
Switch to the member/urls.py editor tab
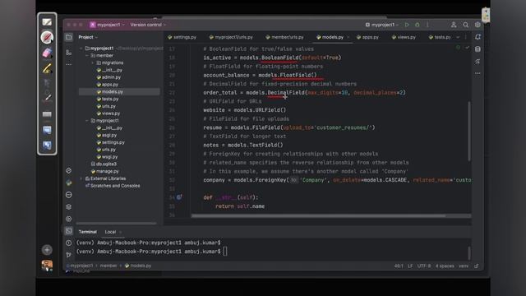[284, 37]
